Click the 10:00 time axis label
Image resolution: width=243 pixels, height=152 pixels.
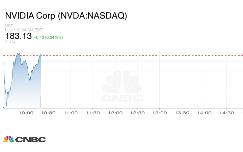[x=26, y=113]
